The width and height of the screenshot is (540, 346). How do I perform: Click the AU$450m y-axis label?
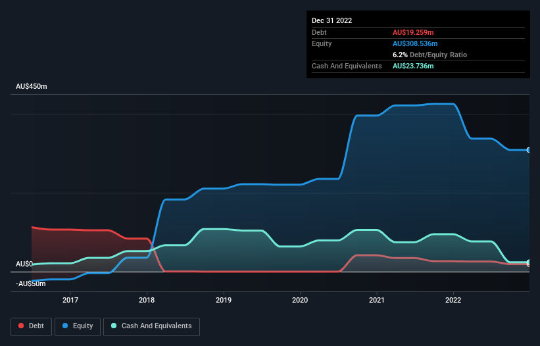32,86
